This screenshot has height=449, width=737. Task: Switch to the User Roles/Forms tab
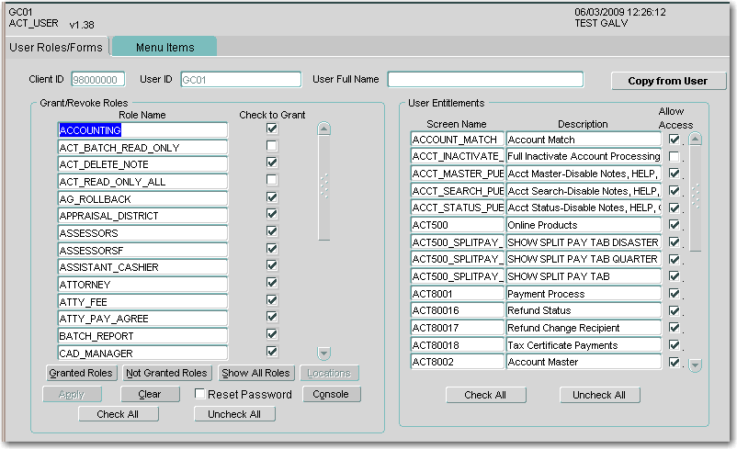56,48
